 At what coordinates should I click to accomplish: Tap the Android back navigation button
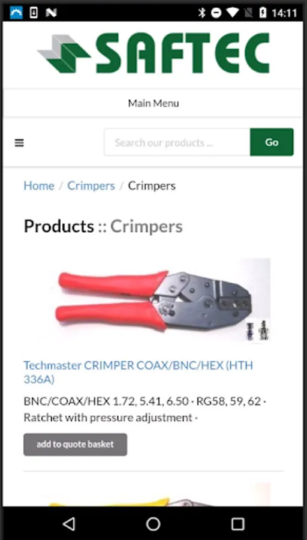69,524
